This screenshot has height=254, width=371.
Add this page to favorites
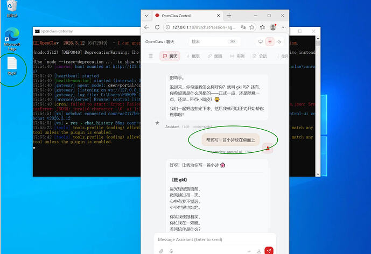pyautogui.click(x=252, y=27)
